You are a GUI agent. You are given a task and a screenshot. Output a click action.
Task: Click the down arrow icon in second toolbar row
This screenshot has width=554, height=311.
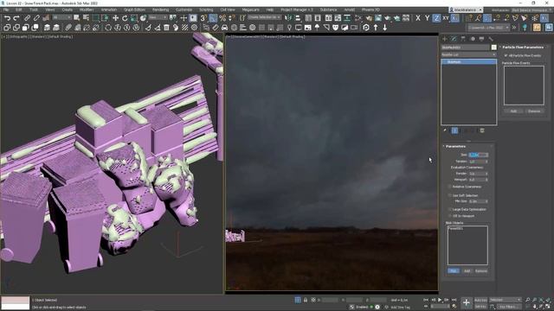[384, 27]
